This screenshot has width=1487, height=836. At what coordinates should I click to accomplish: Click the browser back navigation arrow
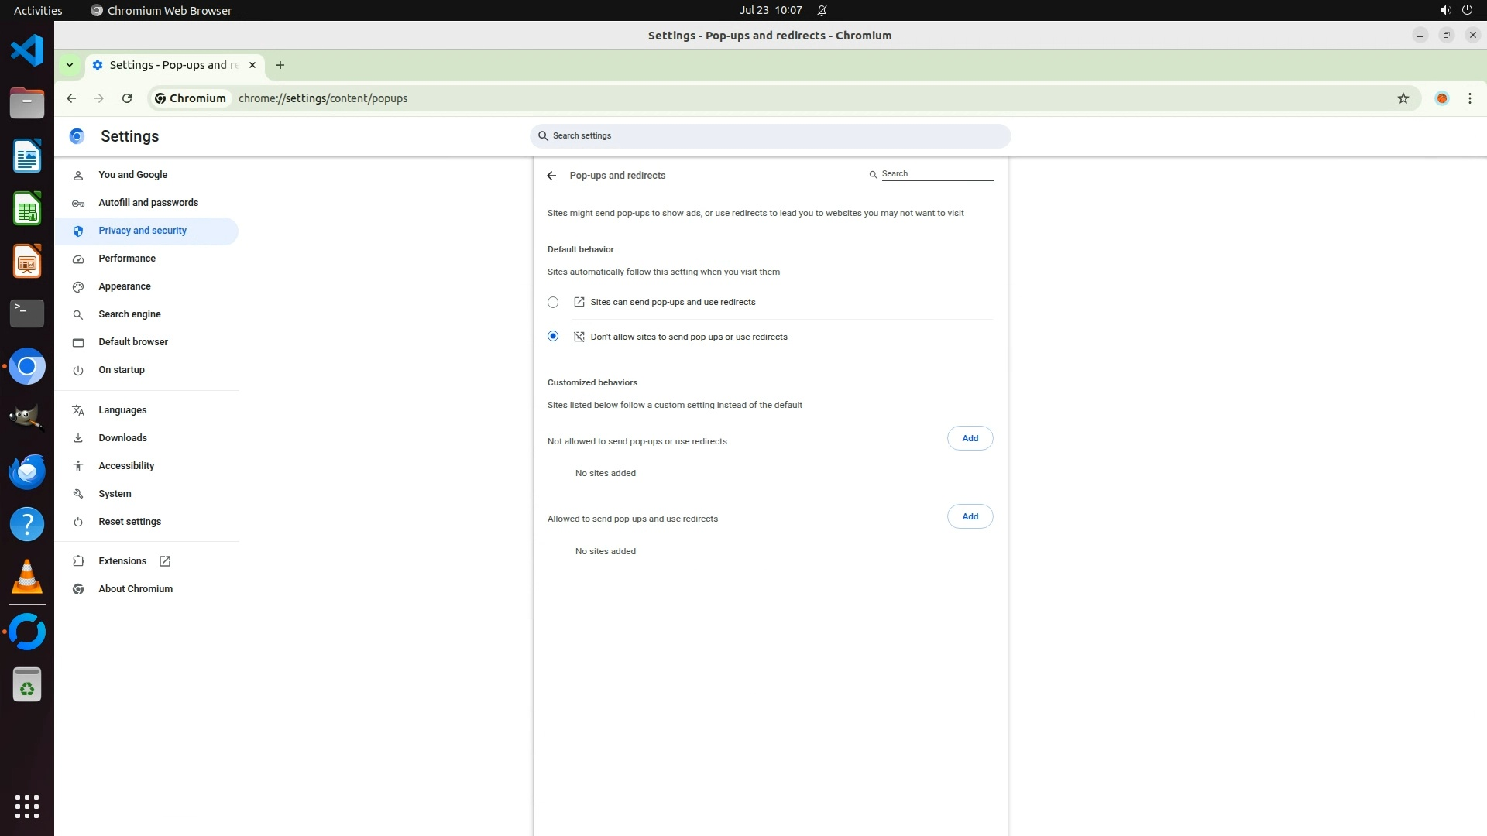tap(71, 98)
